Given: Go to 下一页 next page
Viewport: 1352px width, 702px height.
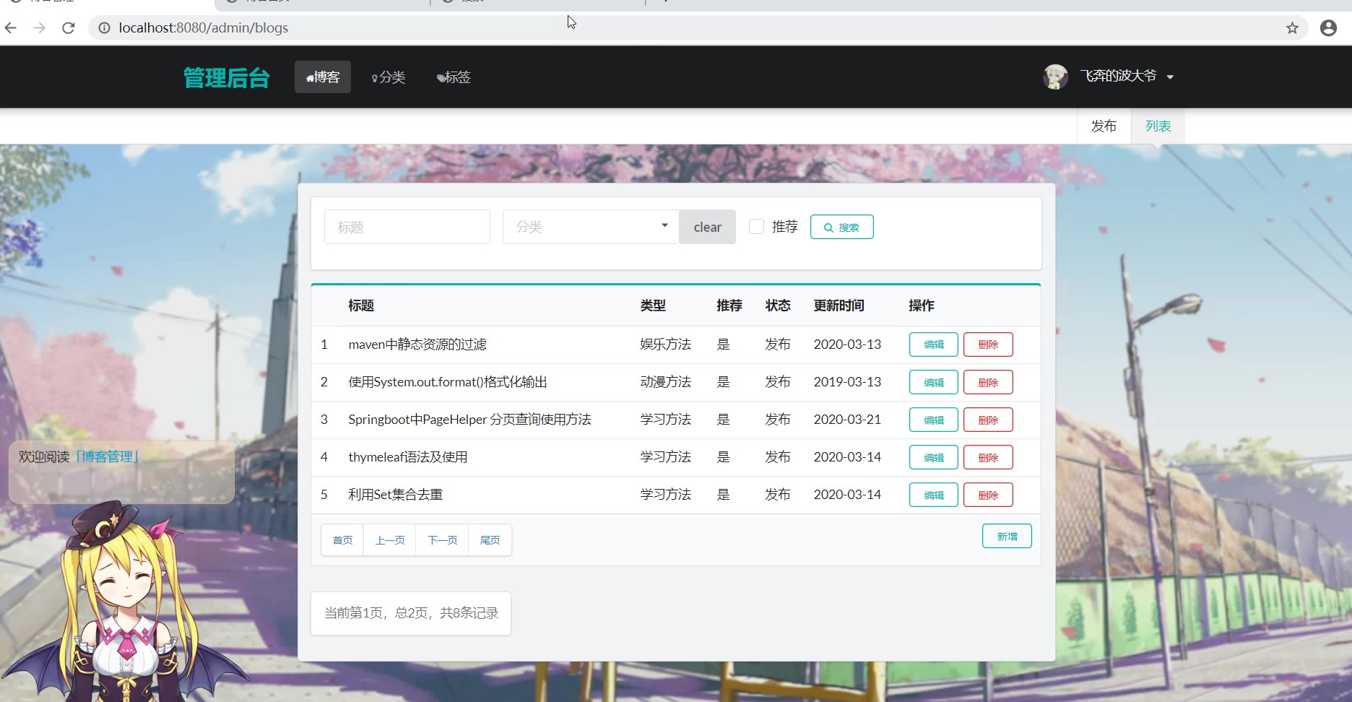Looking at the screenshot, I should (443, 540).
